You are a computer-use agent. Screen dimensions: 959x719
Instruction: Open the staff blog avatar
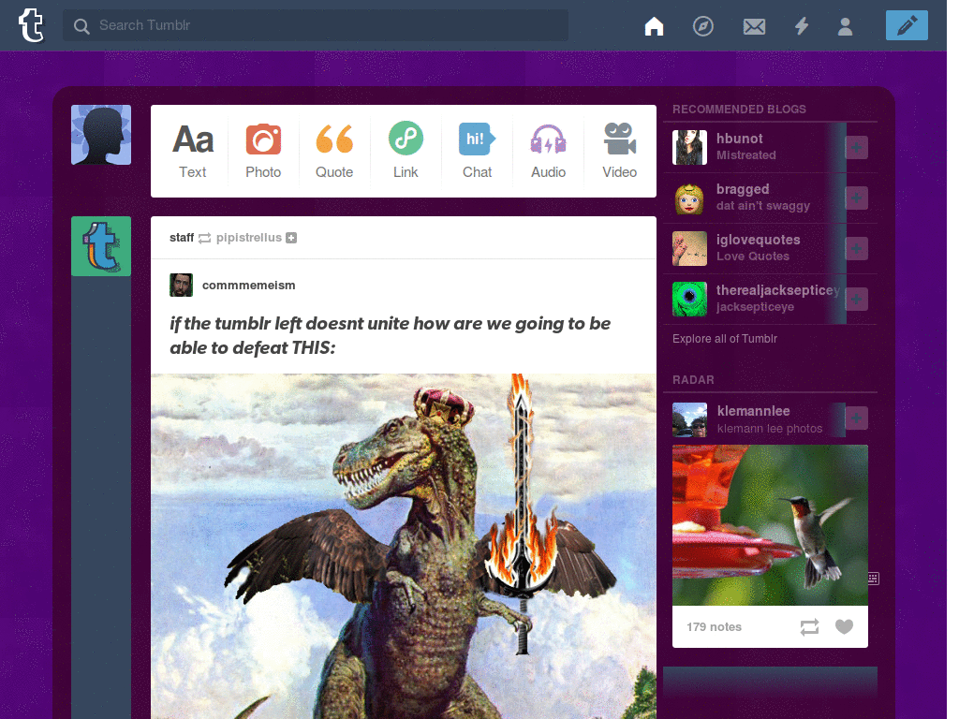101,246
